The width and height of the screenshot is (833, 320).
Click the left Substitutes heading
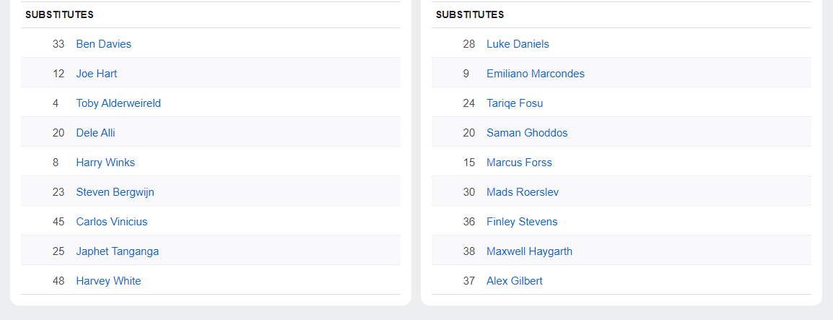[x=59, y=14]
